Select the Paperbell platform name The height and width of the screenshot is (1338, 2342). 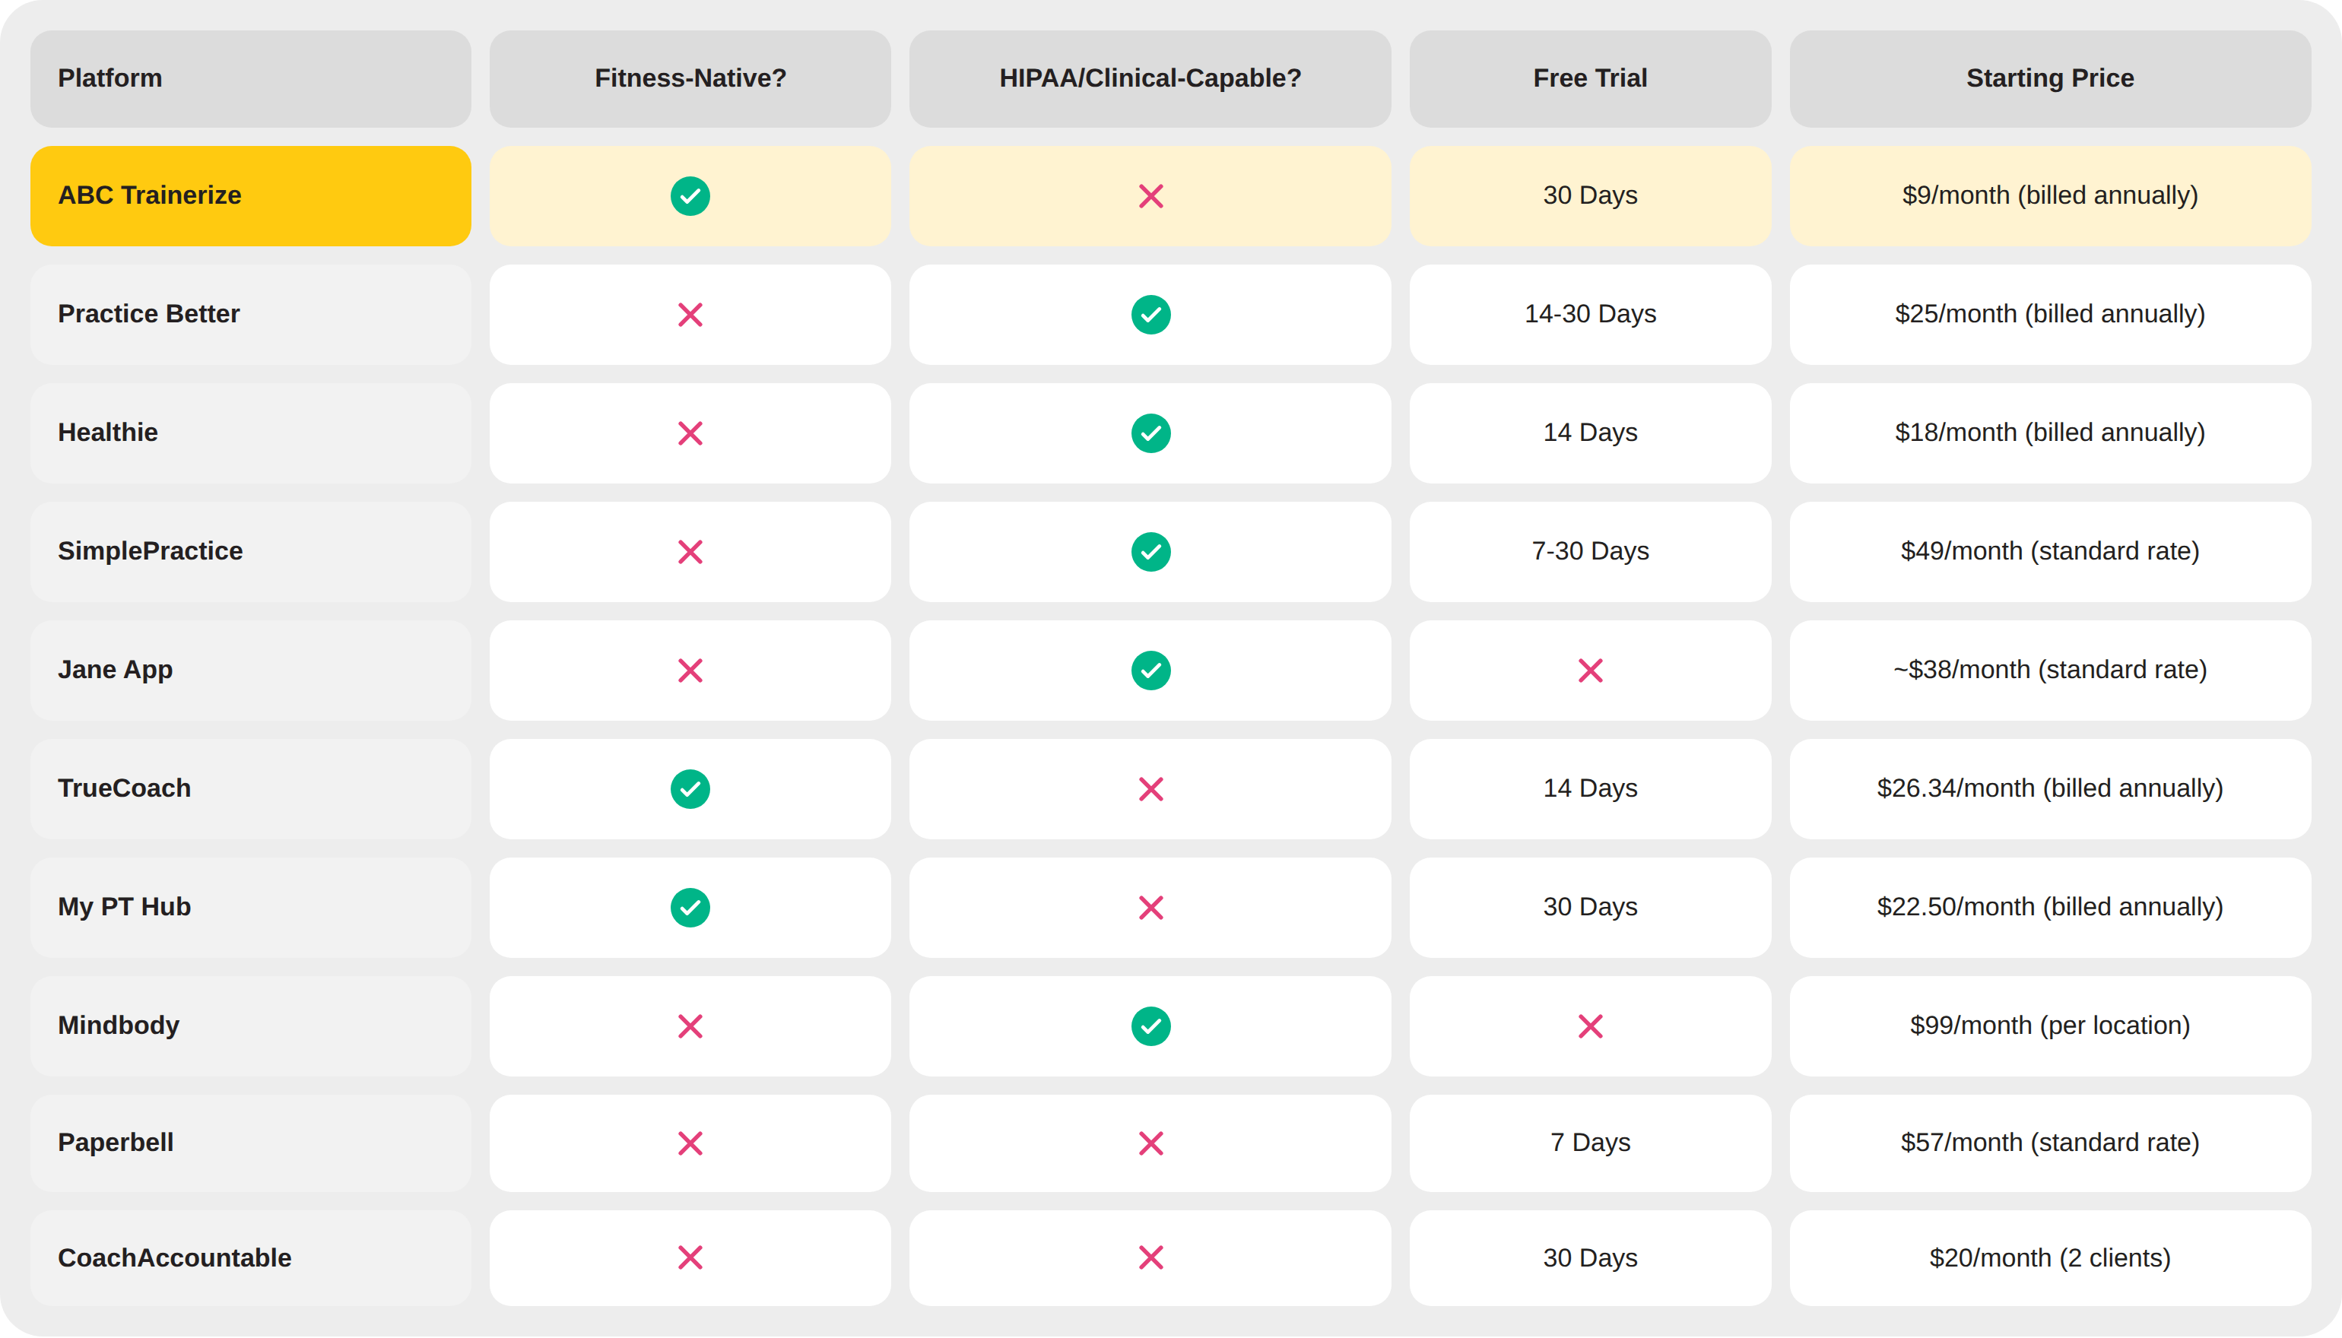tap(116, 1143)
